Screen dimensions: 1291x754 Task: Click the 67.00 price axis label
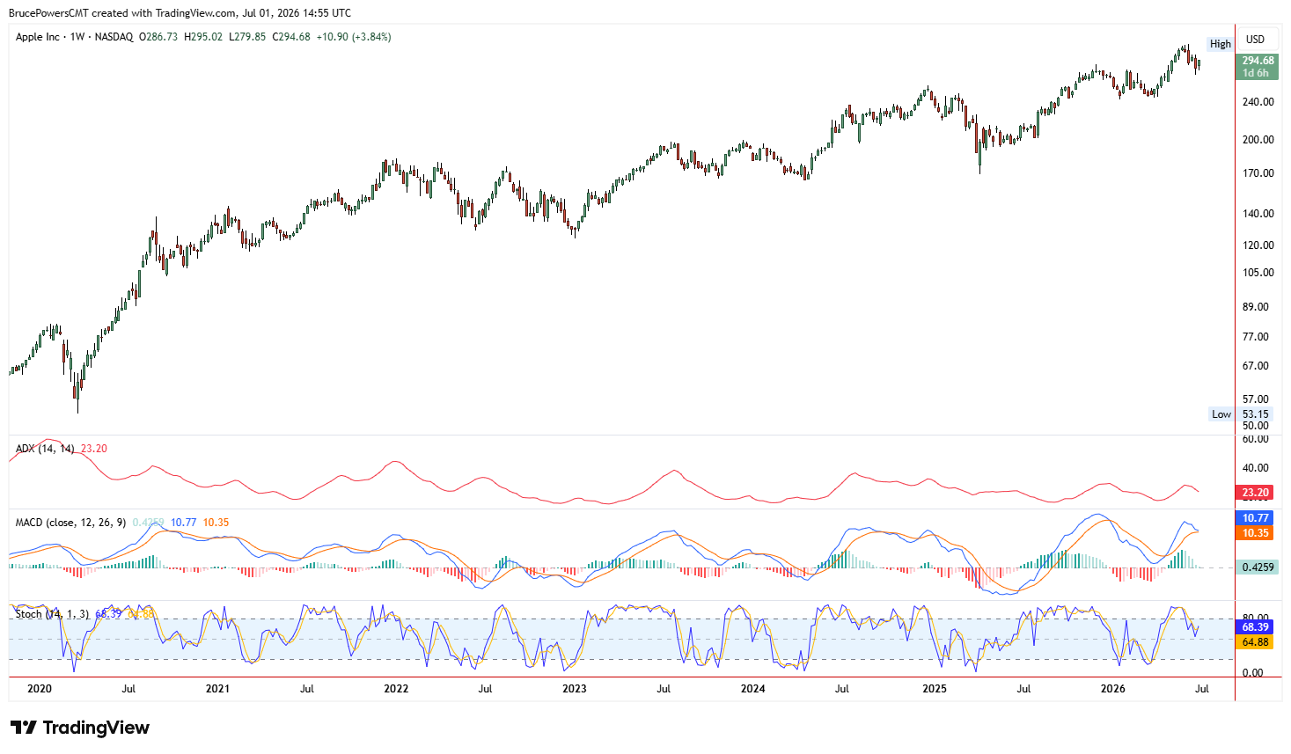click(x=1256, y=366)
